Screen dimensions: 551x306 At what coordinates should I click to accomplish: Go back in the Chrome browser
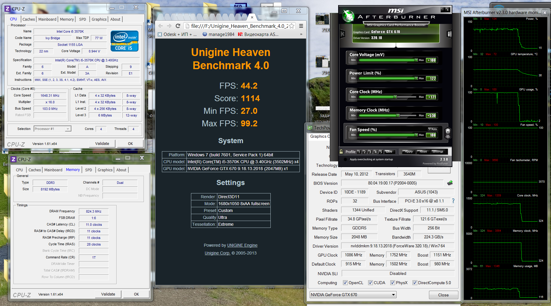pyautogui.click(x=161, y=26)
